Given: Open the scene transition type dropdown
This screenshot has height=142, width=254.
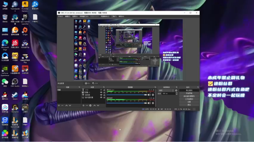Looking at the screenshot, I should point(166,91).
